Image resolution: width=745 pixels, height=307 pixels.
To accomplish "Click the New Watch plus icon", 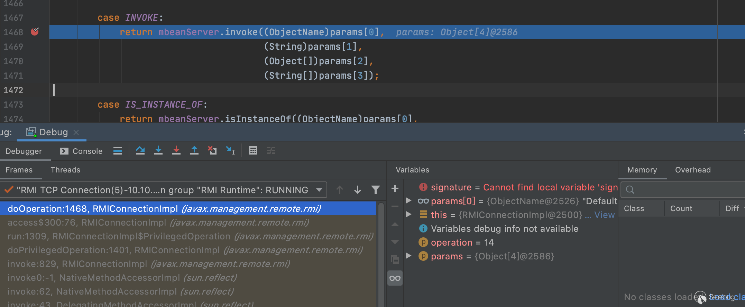I will 395,189.
